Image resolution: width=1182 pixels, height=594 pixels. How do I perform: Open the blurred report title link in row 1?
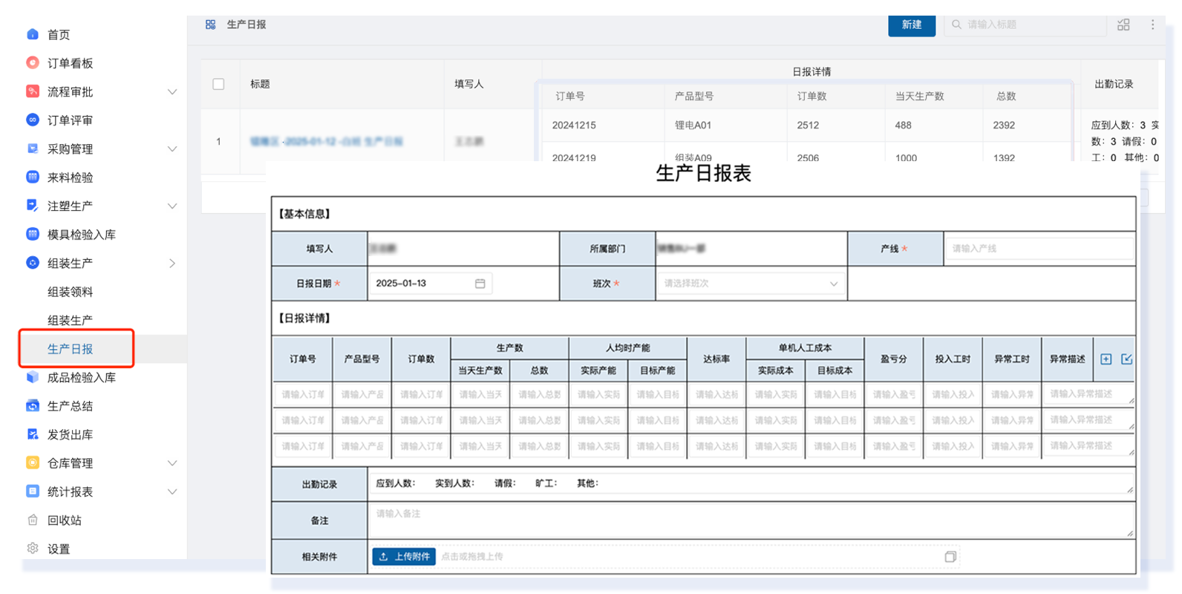click(327, 141)
